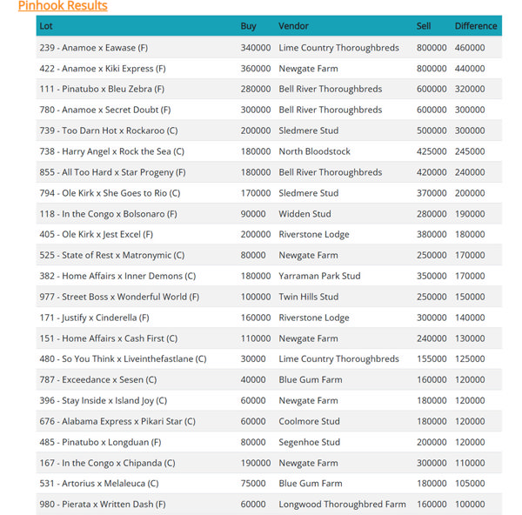The width and height of the screenshot is (522, 515).
Task: Click vendor Blue Gum Farm in lot 787 row
Action: click(311, 380)
